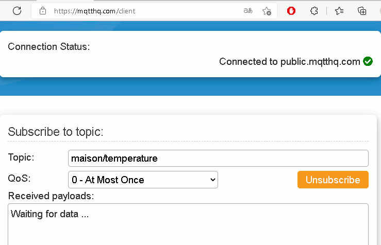
Task: Click the Connected to public.mqtthq.com status text
Action: (290, 62)
